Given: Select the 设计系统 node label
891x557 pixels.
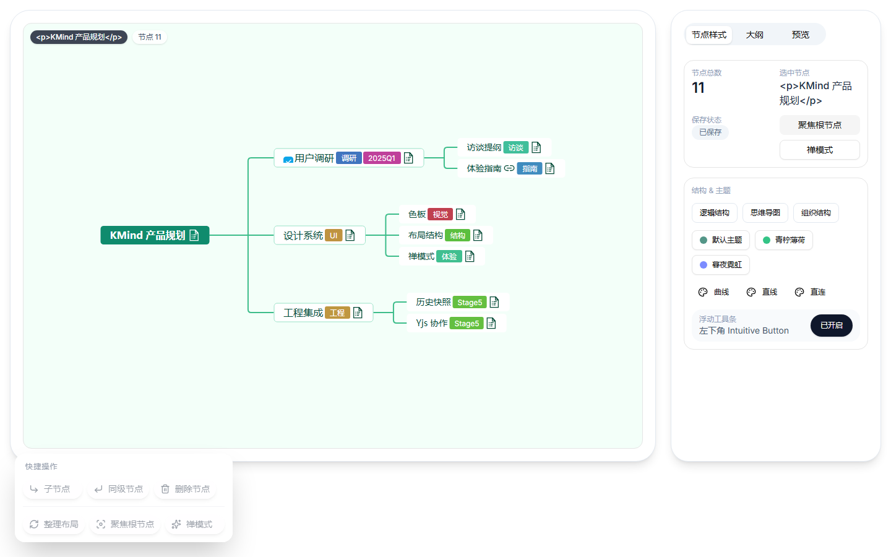Looking at the screenshot, I should pyautogui.click(x=303, y=236).
